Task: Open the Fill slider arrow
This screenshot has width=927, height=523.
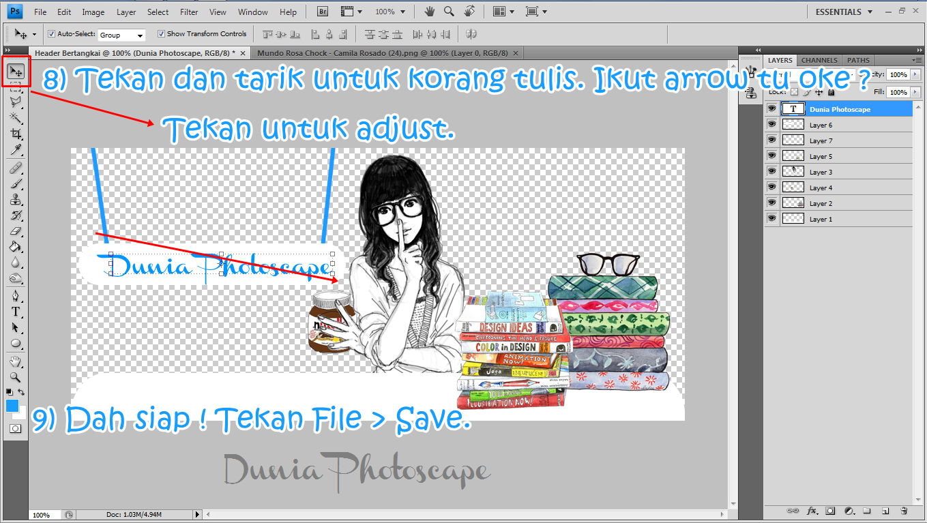Action: click(915, 92)
